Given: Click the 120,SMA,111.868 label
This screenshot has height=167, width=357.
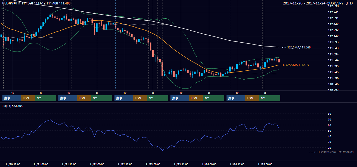Looking at the screenshot, I should [x=297, y=47].
